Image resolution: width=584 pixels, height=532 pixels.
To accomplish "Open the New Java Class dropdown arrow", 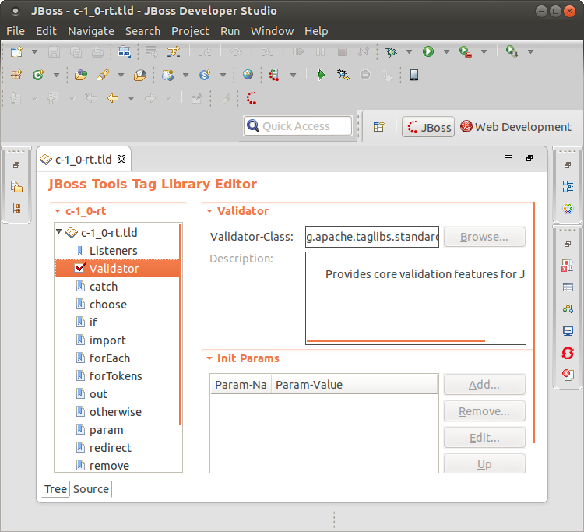I will (x=56, y=76).
